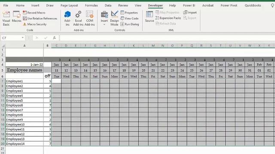Open the Draw tab
This screenshot has width=275, height=154.
click(50, 6)
